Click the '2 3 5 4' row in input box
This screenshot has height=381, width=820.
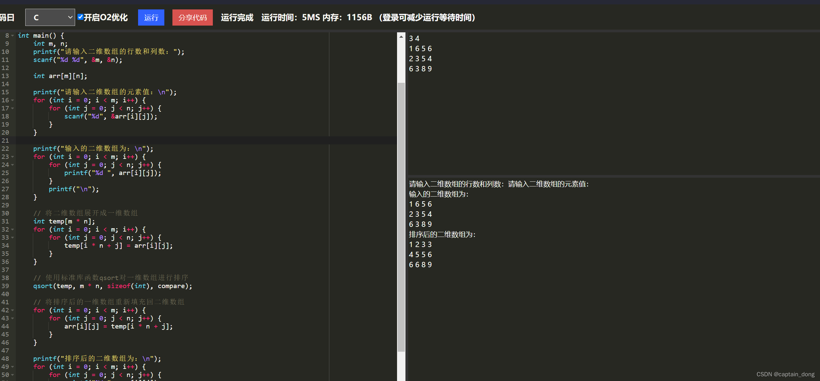point(420,59)
